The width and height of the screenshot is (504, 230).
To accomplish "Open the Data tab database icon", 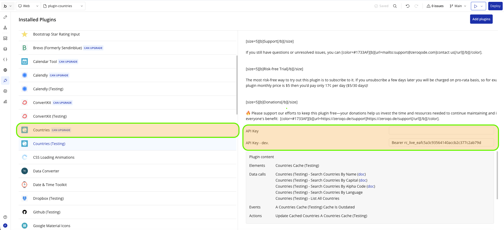I will click(x=5, y=49).
